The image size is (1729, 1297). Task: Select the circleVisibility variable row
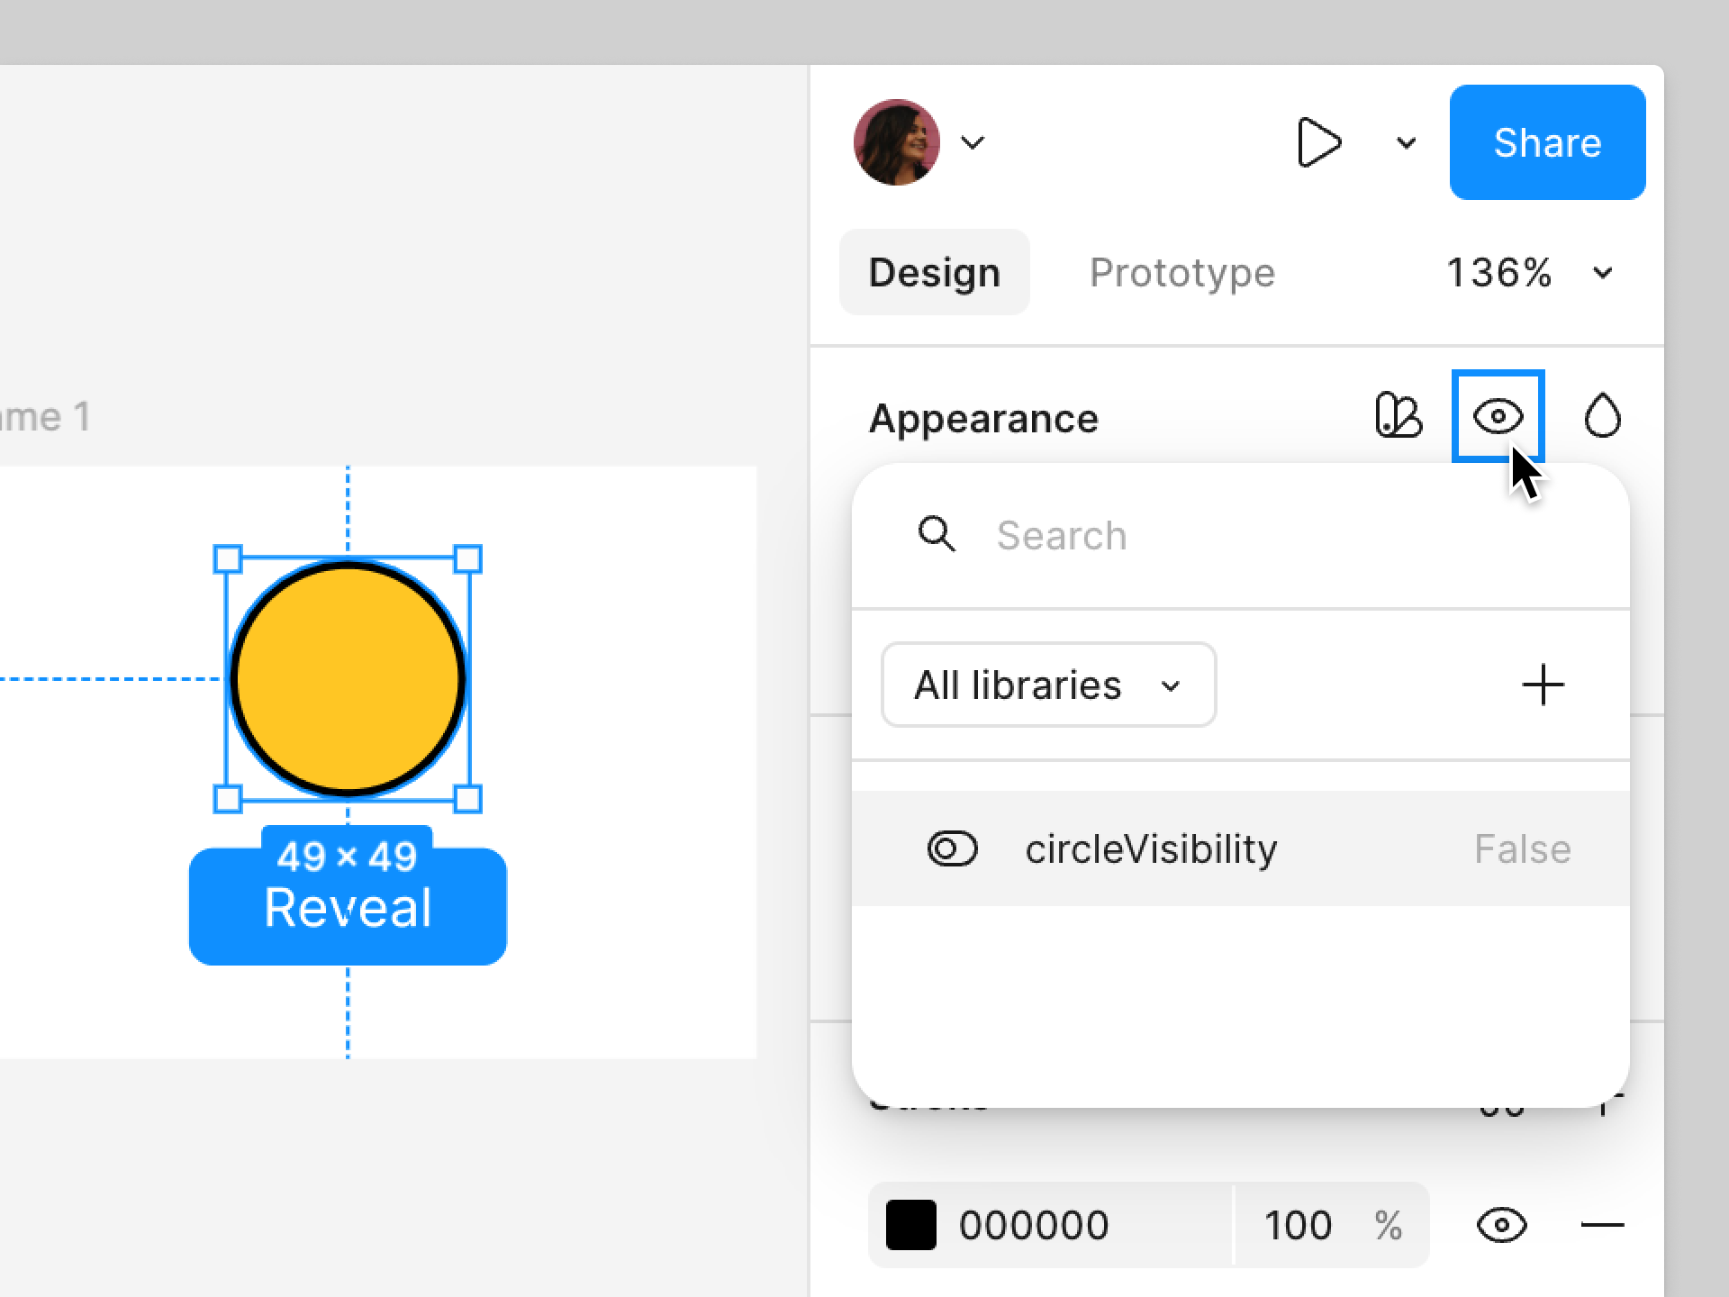click(1241, 848)
